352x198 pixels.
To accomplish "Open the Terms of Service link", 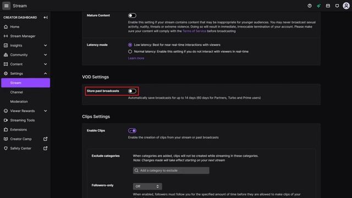I will coord(194,31).
